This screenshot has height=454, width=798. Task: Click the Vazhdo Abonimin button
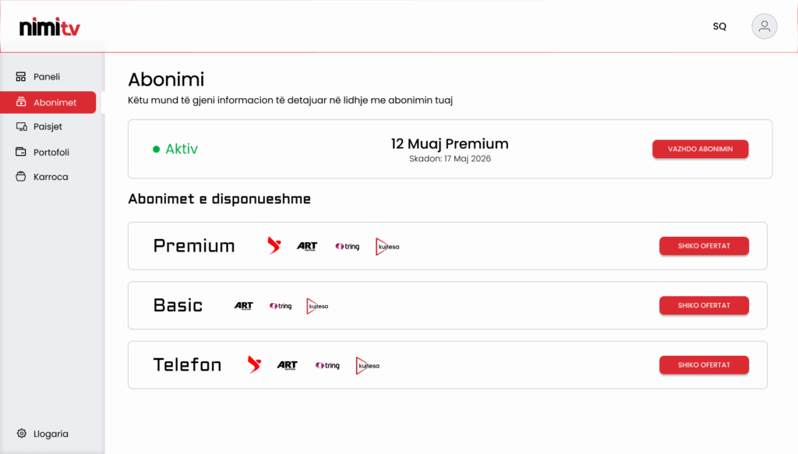point(701,149)
